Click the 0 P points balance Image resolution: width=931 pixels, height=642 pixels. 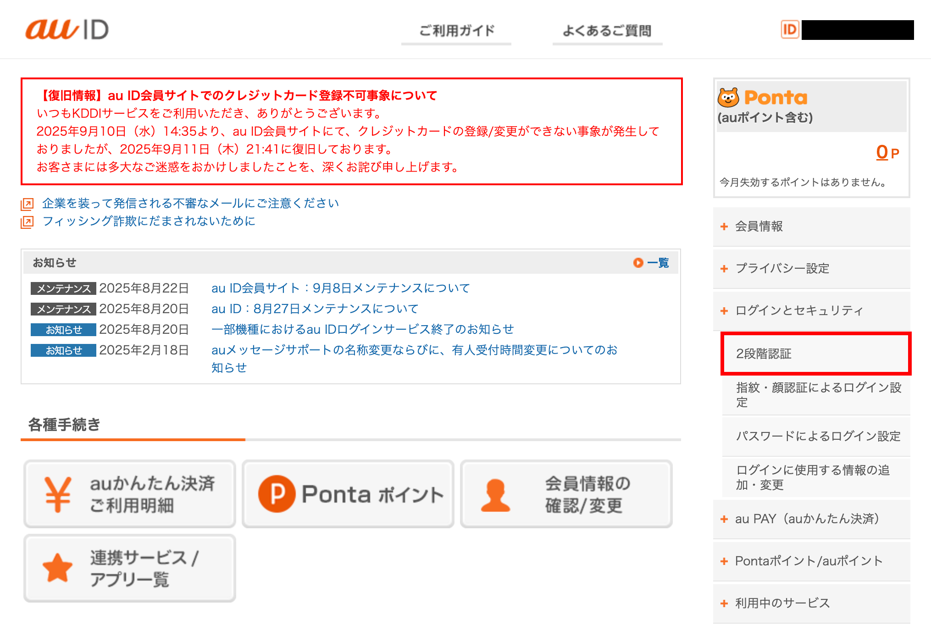pos(882,152)
